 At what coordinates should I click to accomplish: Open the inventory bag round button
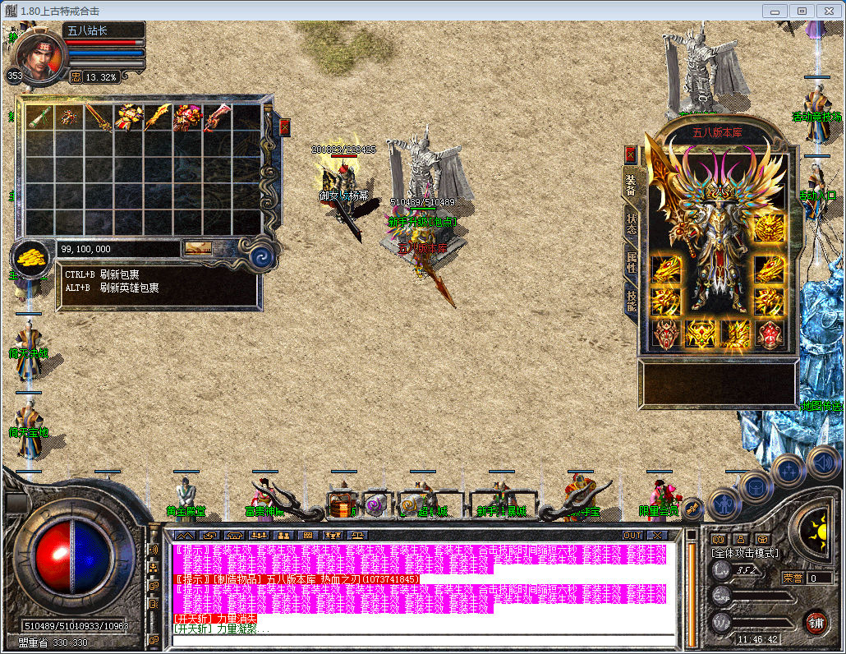756,486
